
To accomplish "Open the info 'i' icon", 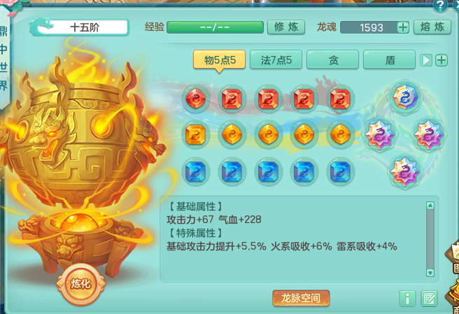I will (407, 299).
